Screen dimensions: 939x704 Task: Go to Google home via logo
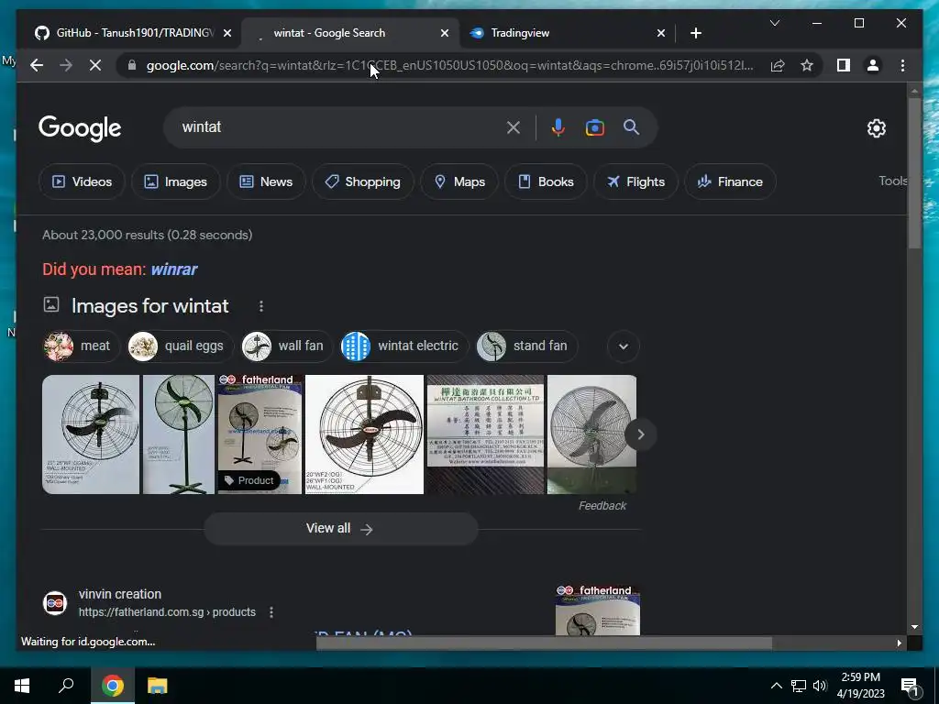coord(80,128)
